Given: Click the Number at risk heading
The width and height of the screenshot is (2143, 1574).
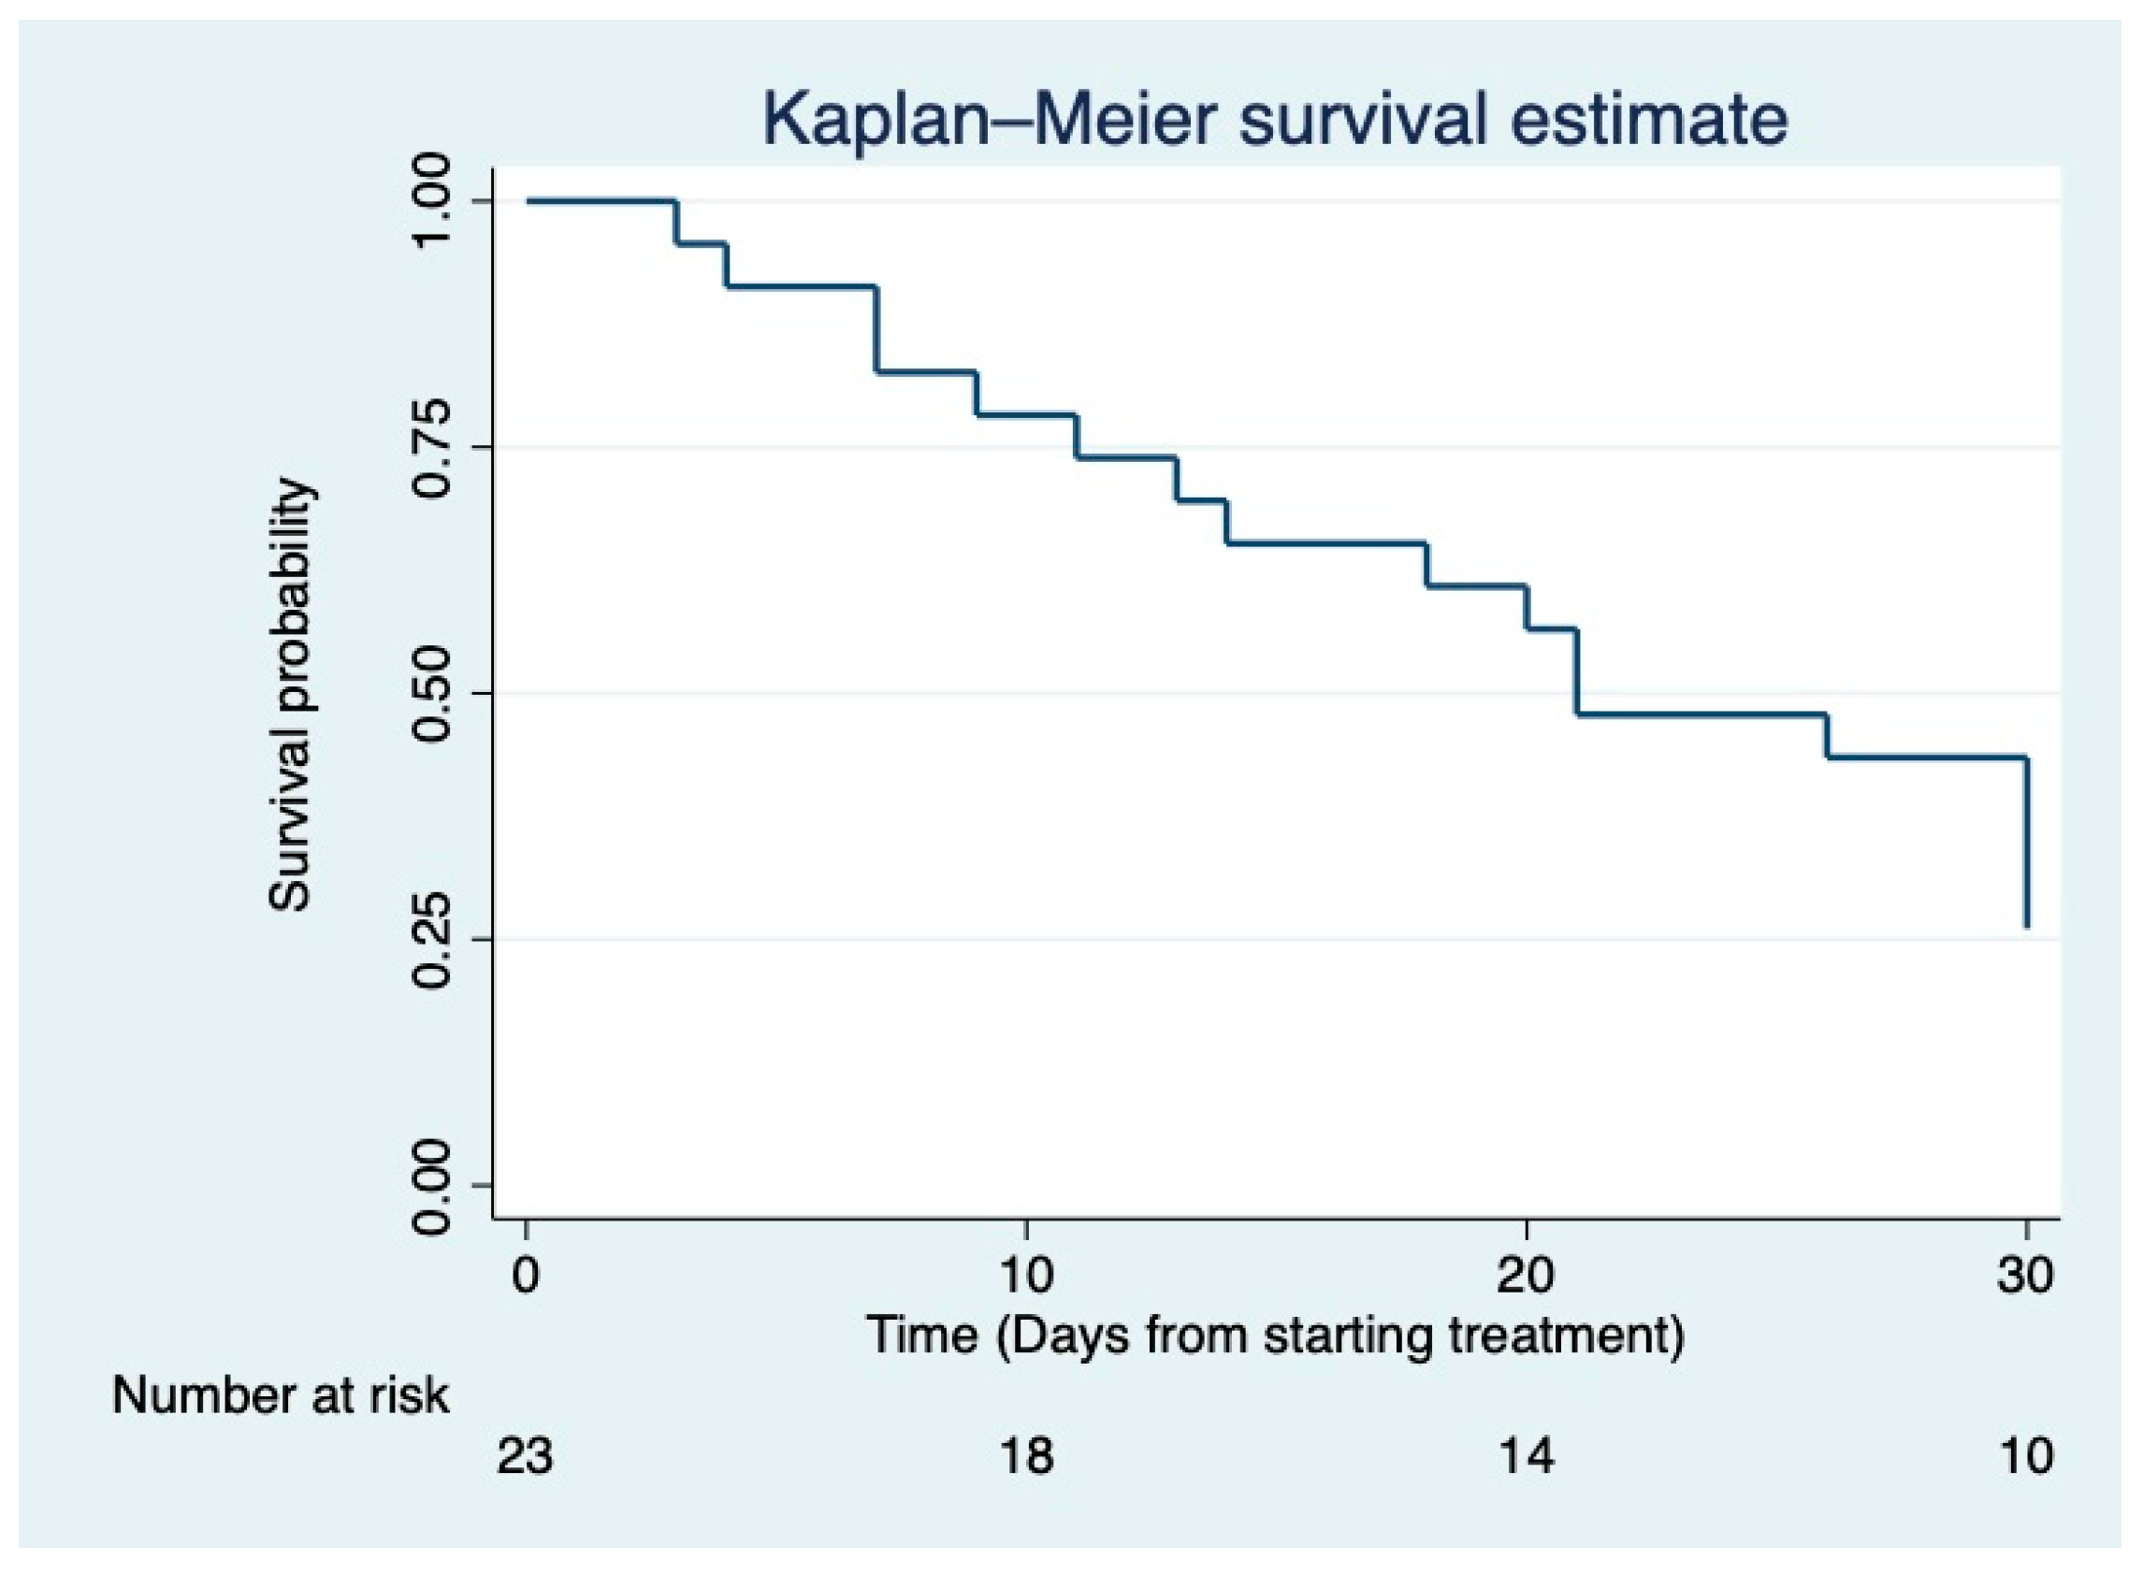Looking at the screenshot, I should [280, 1395].
